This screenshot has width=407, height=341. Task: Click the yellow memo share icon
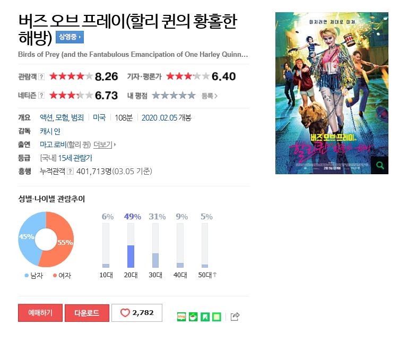217,317
